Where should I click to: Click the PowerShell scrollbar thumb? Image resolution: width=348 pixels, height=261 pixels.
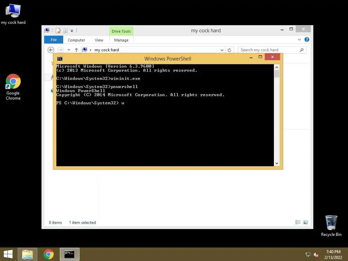(277, 74)
